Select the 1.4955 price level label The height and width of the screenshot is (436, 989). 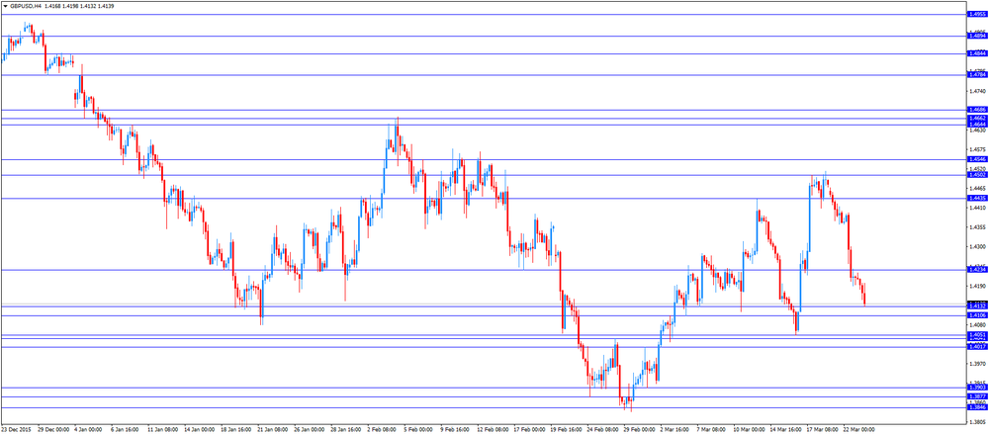click(x=976, y=15)
